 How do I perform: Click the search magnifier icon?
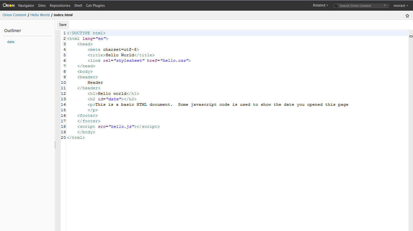point(336,5)
